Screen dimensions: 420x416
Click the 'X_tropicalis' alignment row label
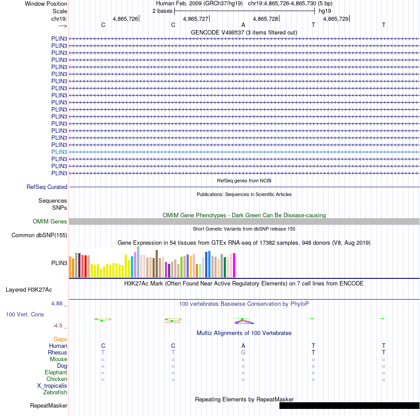click(52, 386)
